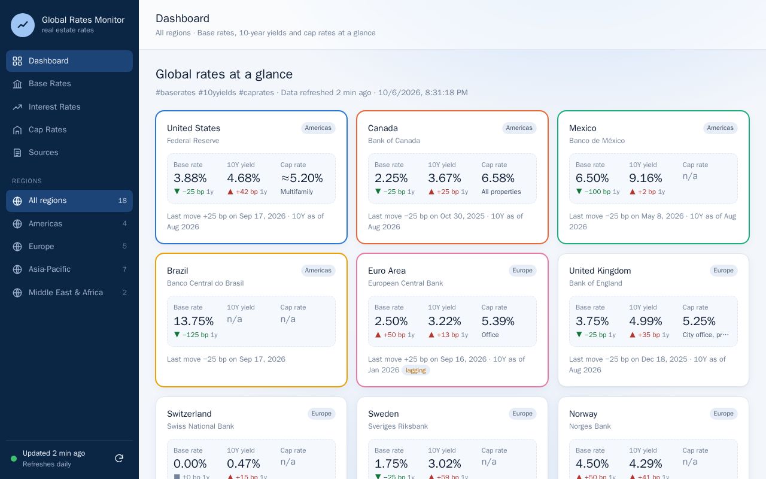The height and width of the screenshot is (479, 766).
Task: Open the Norway rate card
Action: [653, 438]
